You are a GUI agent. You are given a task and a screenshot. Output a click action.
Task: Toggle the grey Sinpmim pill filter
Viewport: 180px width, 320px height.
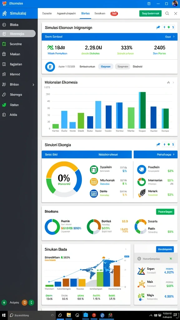click(122, 67)
